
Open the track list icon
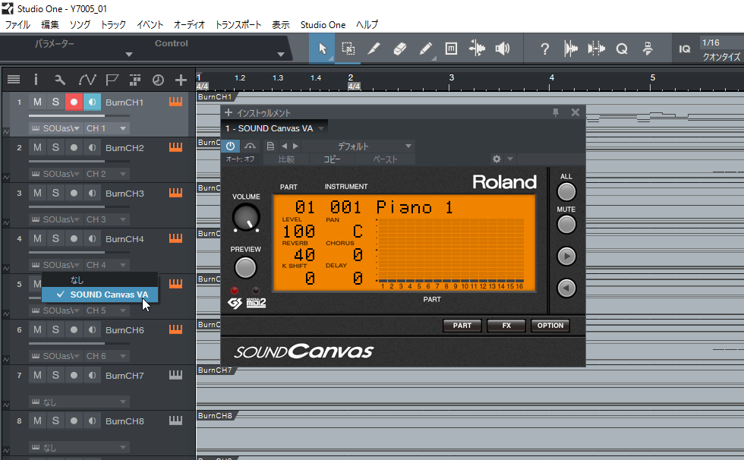click(x=14, y=80)
